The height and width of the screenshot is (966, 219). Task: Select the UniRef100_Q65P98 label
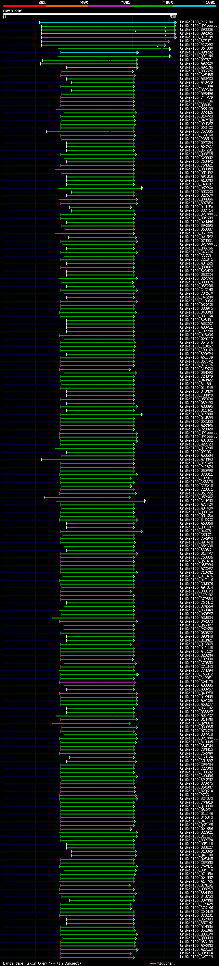pyautogui.click(x=196, y=470)
